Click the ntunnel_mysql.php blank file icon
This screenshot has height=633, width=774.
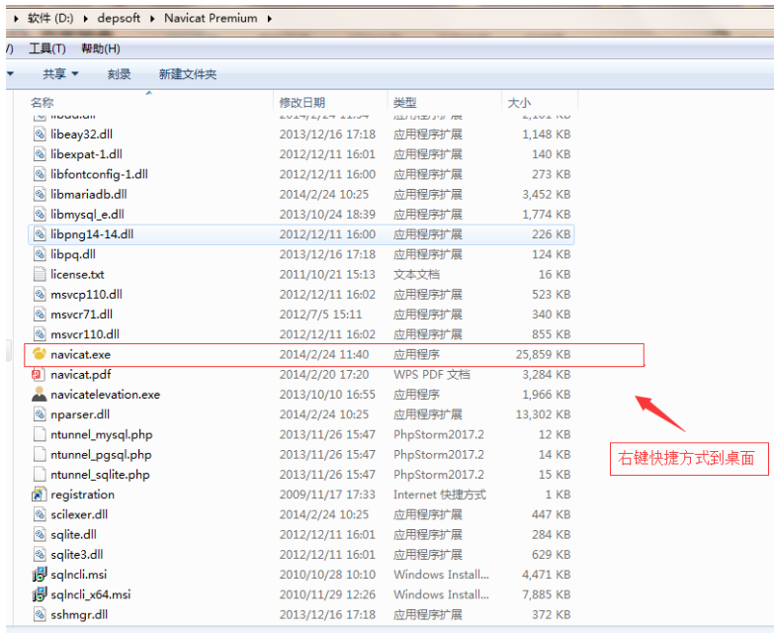(x=40, y=434)
